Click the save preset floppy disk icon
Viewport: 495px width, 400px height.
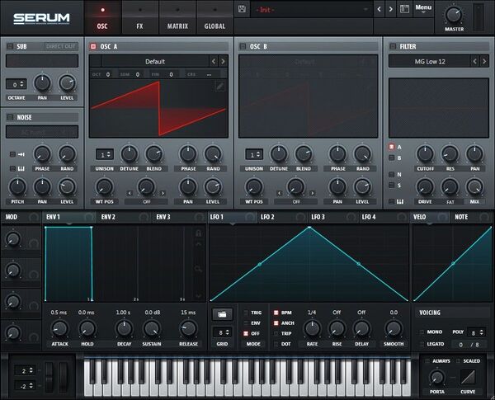pyautogui.click(x=242, y=9)
